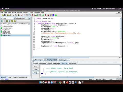Open the Window menu
This screenshot has width=123, height=92.
[37, 13]
